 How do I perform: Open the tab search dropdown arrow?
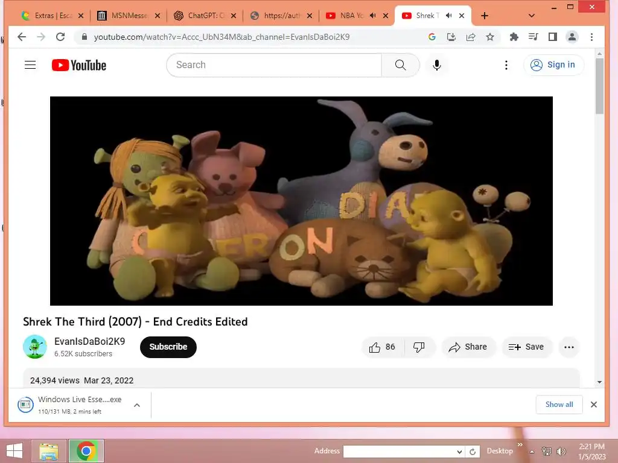[x=531, y=16]
